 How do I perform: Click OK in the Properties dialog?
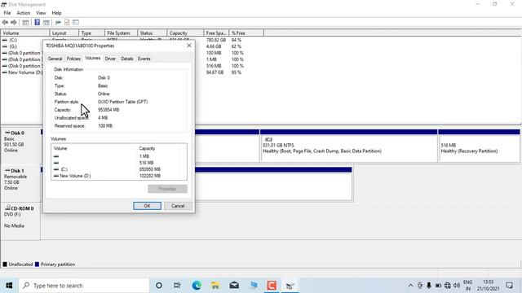click(147, 206)
